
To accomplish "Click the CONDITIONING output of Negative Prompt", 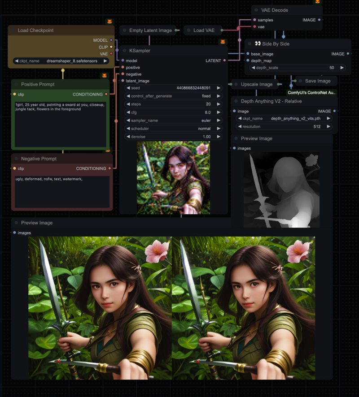I will 109,168.
